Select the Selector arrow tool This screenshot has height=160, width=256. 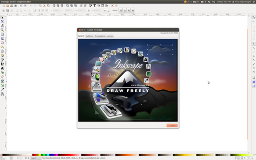click(2, 17)
